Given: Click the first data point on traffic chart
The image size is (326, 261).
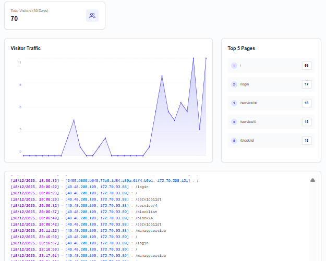Looking at the screenshot, I should [x=23, y=156].
